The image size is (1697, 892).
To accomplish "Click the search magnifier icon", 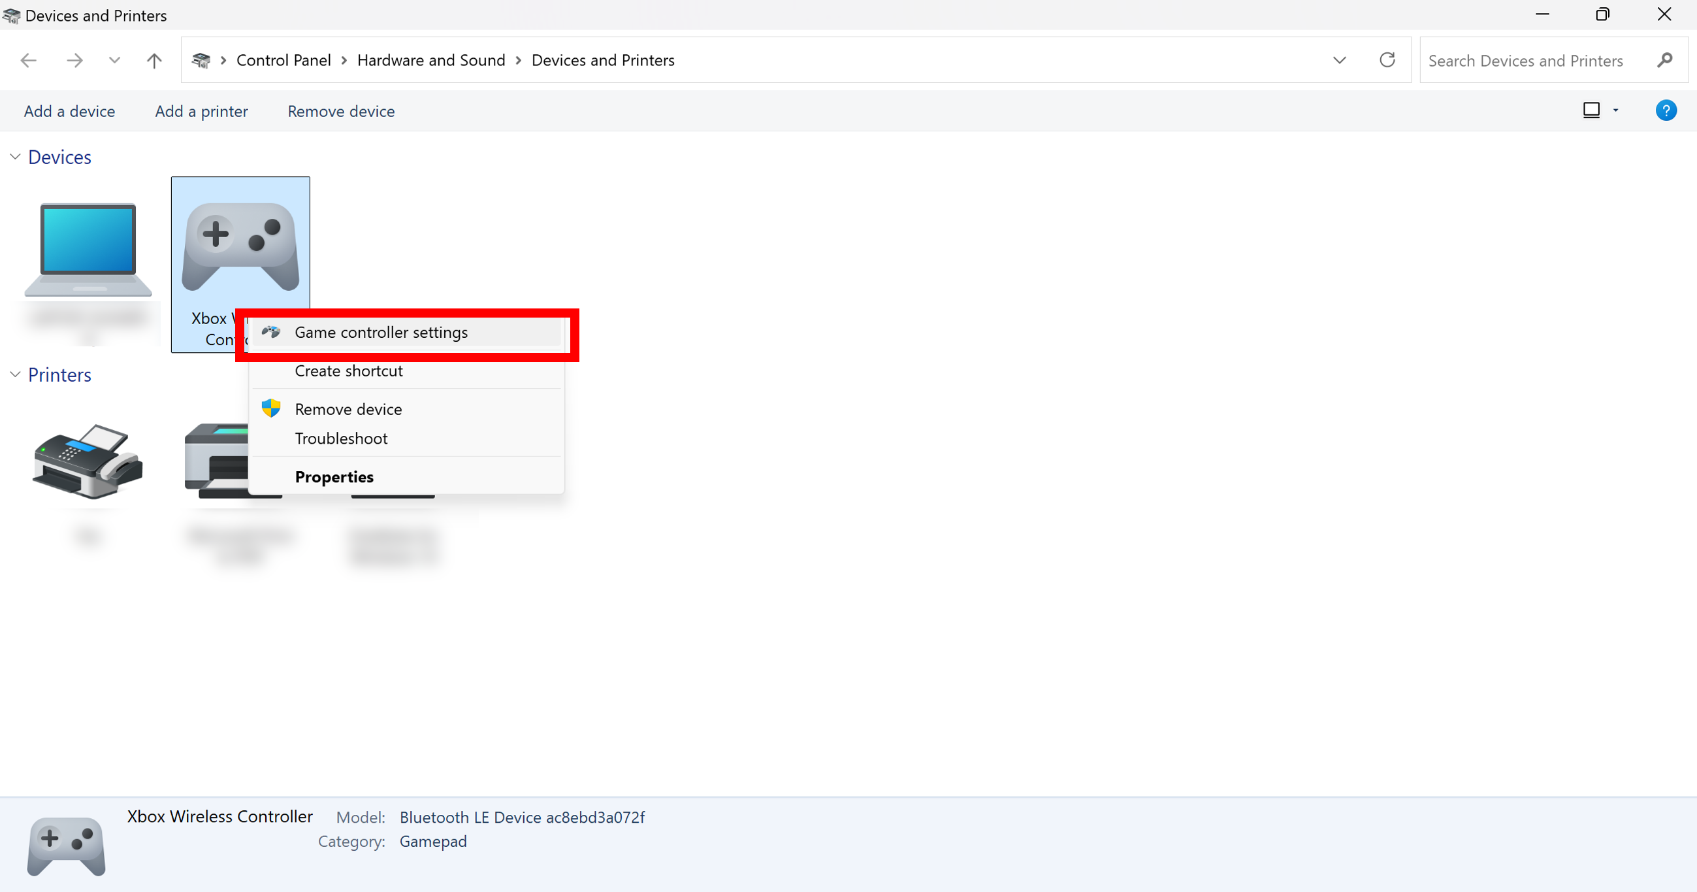I will click(1665, 61).
